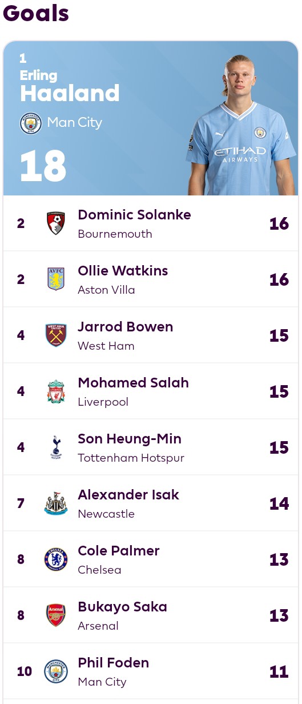The height and width of the screenshot is (704, 302).
Task: Open Ollie Watkins player link
Action: [x=123, y=271]
